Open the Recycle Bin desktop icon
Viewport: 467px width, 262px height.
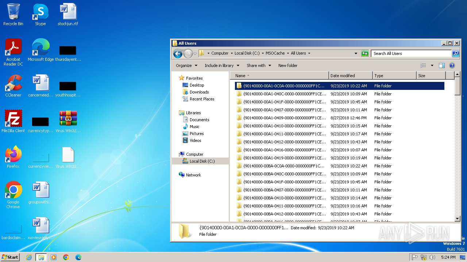pyautogui.click(x=13, y=15)
